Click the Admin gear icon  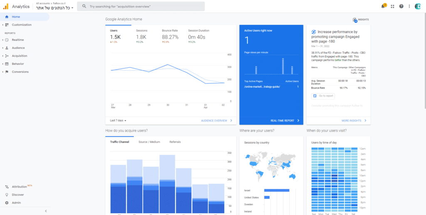coord(7,203)
